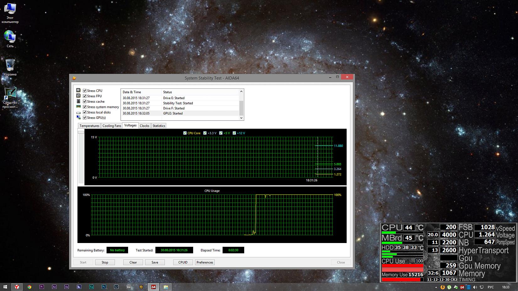The width and height of the screenshot is (518, 291).
Task: Select the Drive E: Started log row
Action: (x=180, y=98)
